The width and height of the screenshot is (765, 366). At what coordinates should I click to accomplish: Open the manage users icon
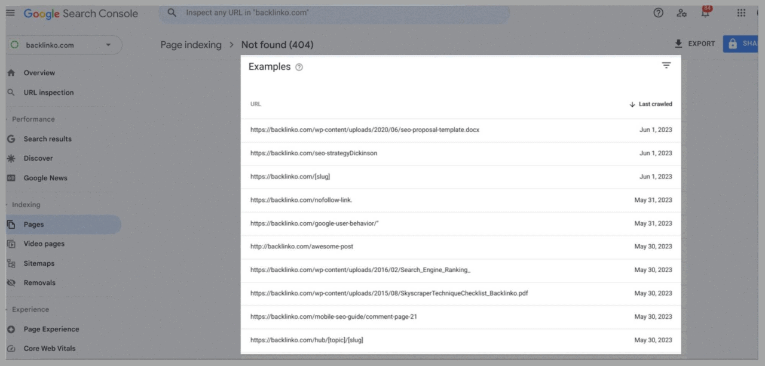[681, 13]
